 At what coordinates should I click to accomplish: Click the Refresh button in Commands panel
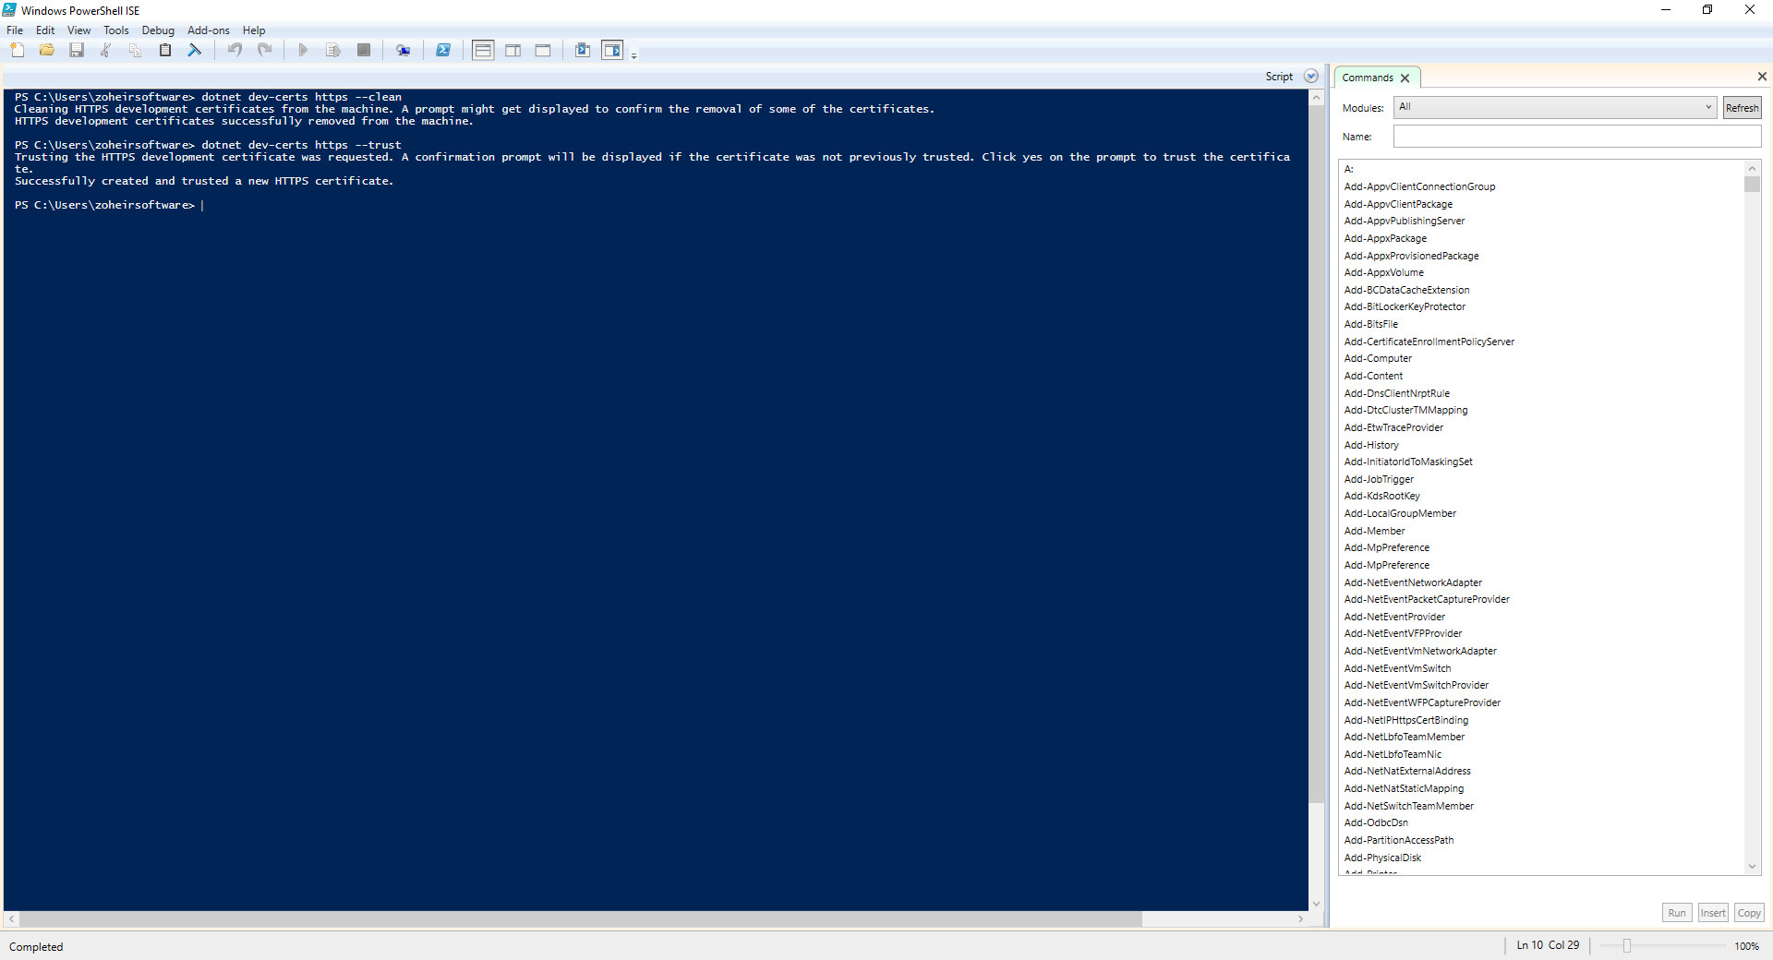1742,108
